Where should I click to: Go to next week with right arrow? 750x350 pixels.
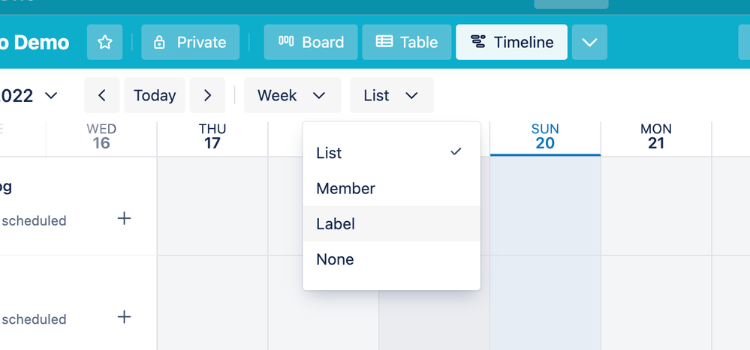click(x=208, y=95)
